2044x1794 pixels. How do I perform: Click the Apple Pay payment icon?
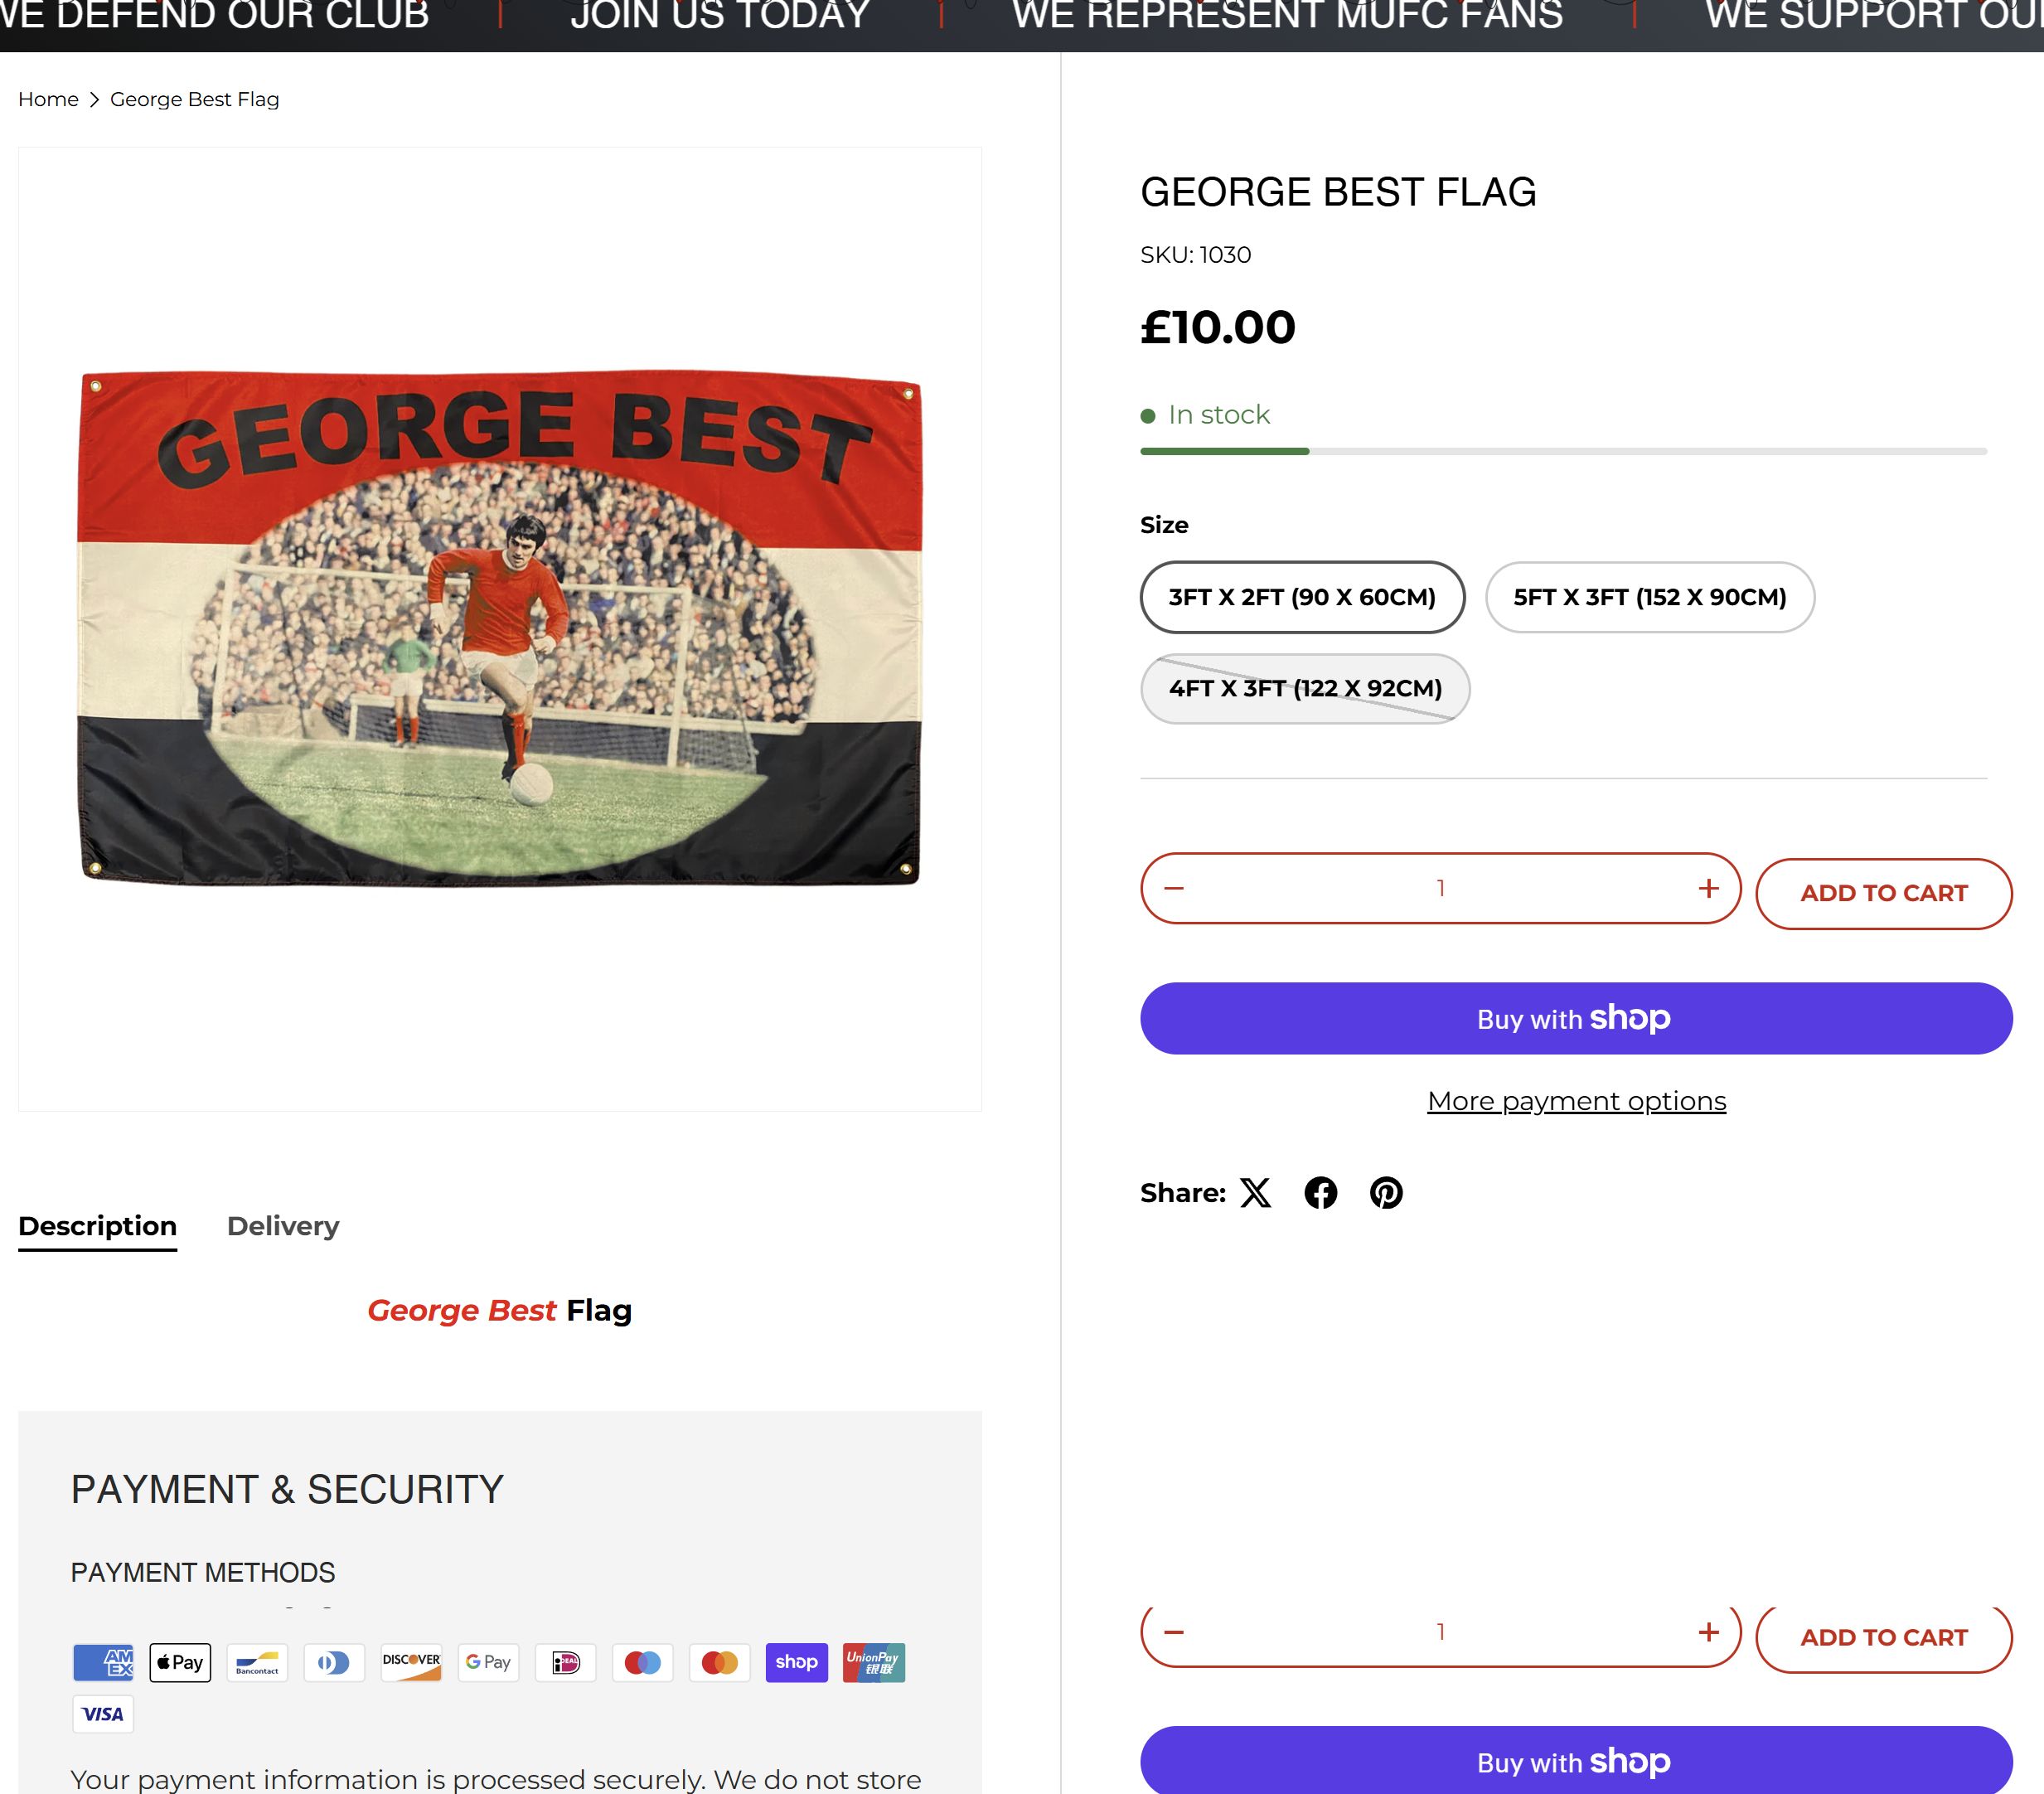tap(180, 1662)
